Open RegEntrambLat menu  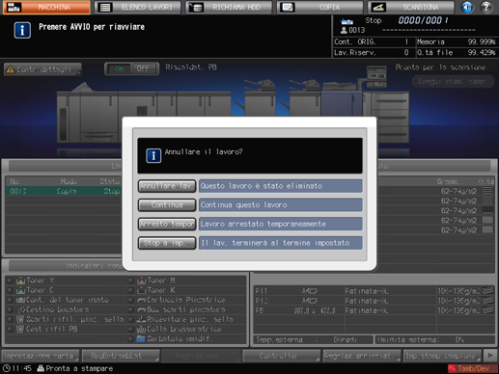point(121,356)
